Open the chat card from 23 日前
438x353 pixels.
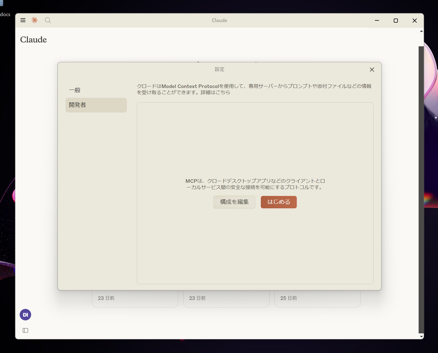[x=135, y=298]
